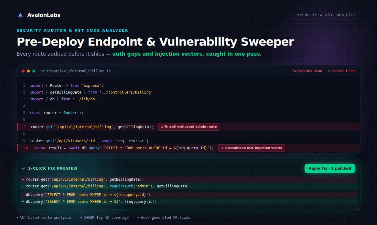This screenshot has width=377, height=225.
Task: Click AST-based route analysis footer item
Action: coord(44,218)
